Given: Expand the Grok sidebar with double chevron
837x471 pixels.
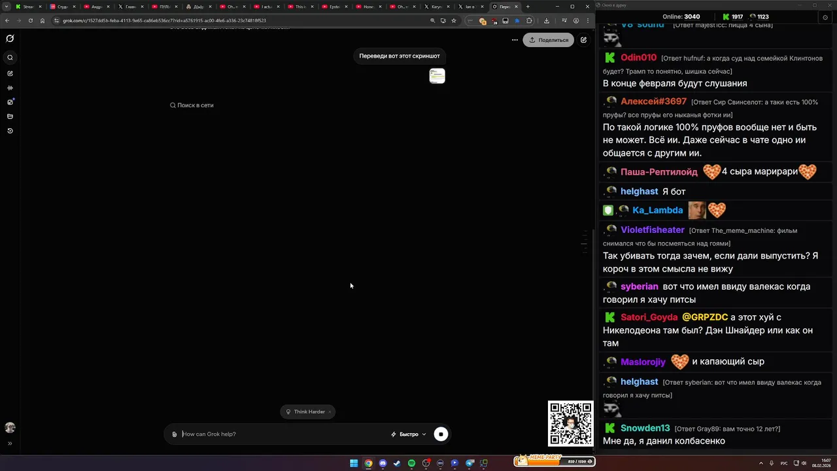Looking at the screenshot, I should 10,444.
